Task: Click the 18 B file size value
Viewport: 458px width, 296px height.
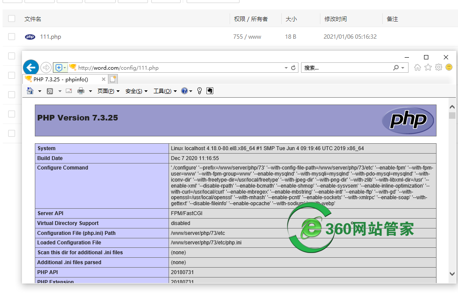Action: coord(291,37)
